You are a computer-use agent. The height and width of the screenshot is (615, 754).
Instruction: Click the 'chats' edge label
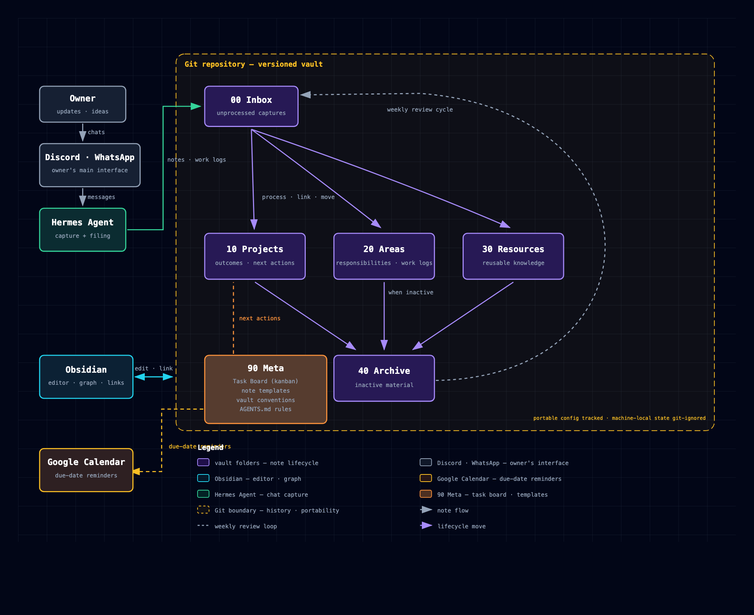[x=96, y=132]
